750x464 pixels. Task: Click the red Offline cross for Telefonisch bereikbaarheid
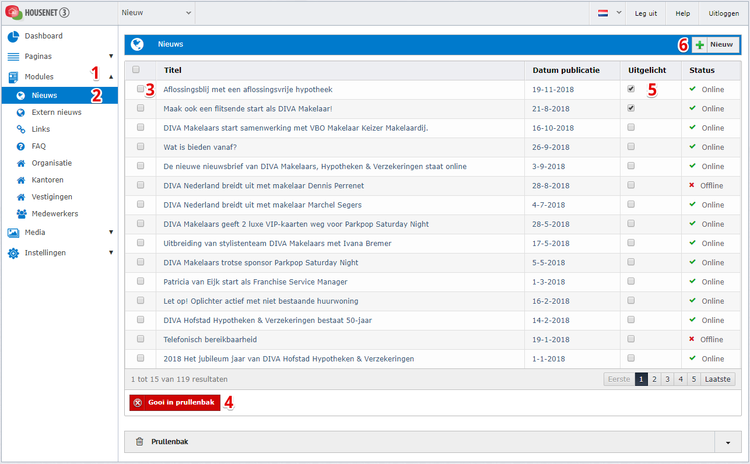(692, 339)
